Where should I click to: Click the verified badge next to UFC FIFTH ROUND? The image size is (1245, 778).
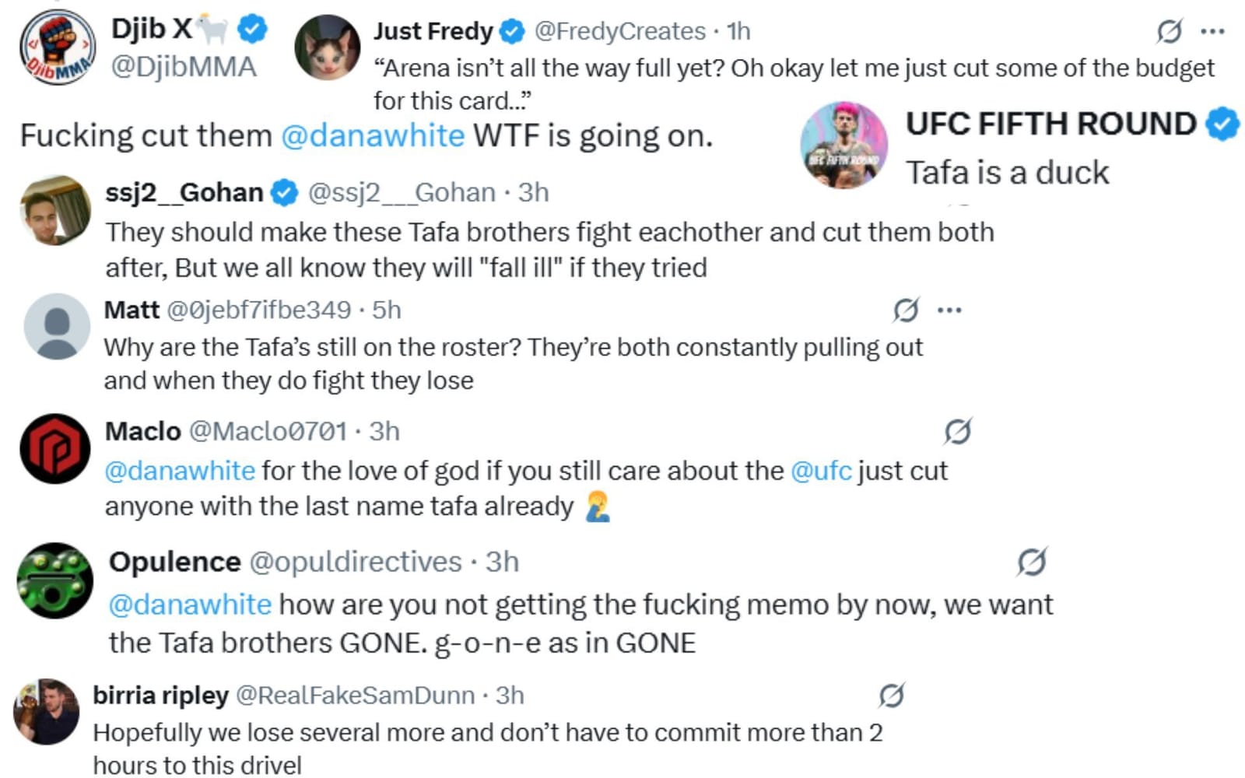click(1222, 124)
